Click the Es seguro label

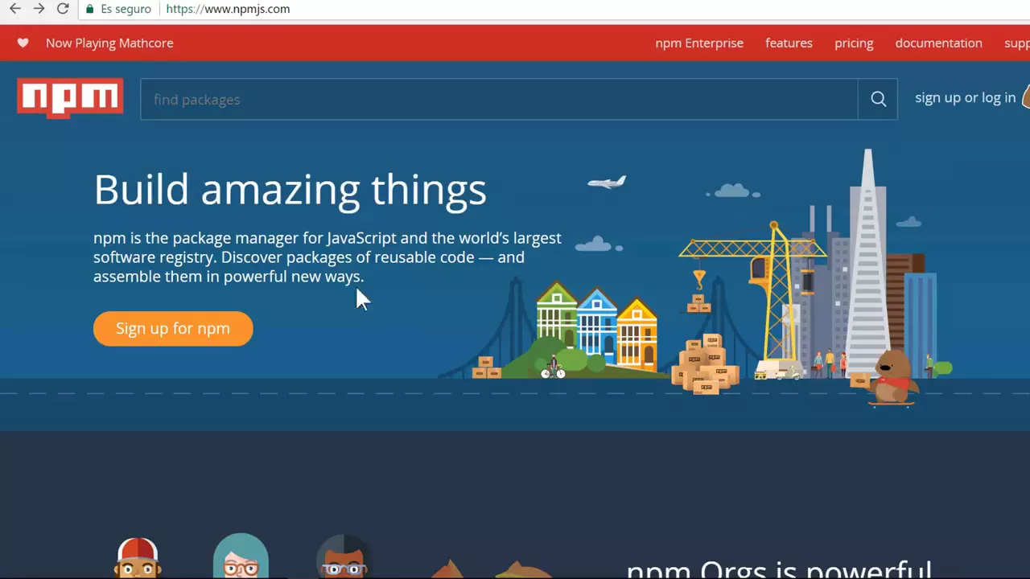click(126, 9)
